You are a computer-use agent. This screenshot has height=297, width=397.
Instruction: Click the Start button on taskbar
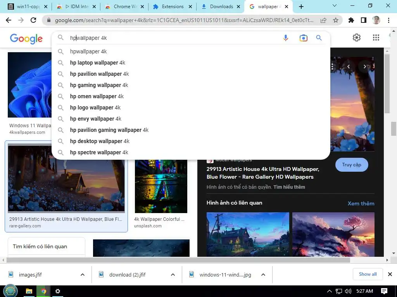coord(10,291)
